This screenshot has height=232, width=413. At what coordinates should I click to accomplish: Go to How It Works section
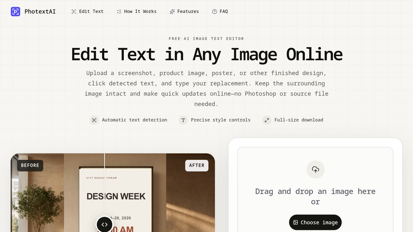137,12
